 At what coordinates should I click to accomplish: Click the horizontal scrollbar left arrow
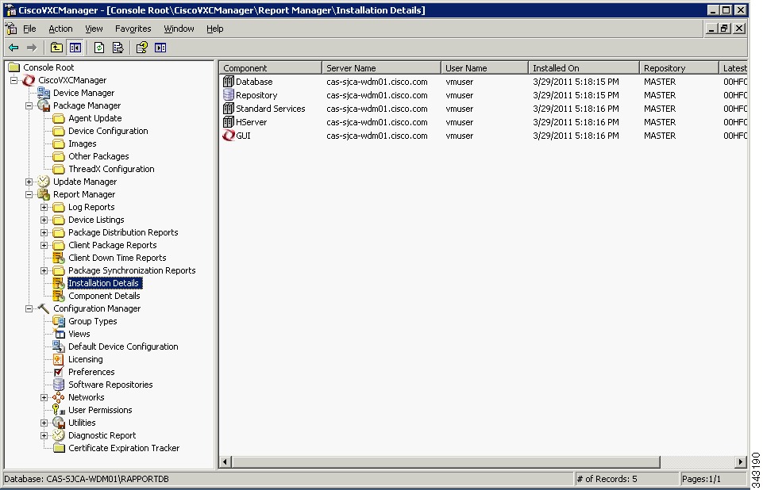pyautogui.click(x=225, y=461)
